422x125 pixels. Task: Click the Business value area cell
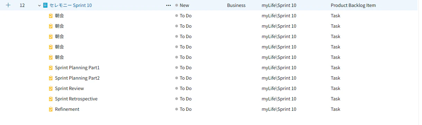(x=236, y=5)
